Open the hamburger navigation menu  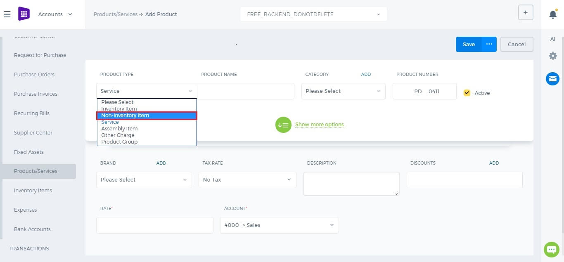coord(7,14)
